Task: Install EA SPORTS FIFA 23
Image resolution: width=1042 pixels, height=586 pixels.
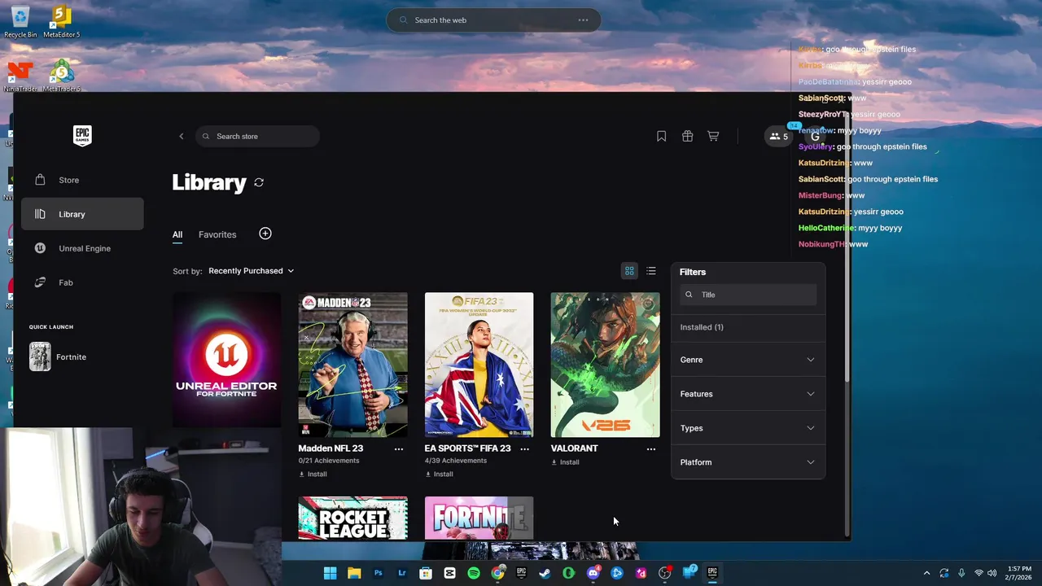Action: [x=439, y=474]
